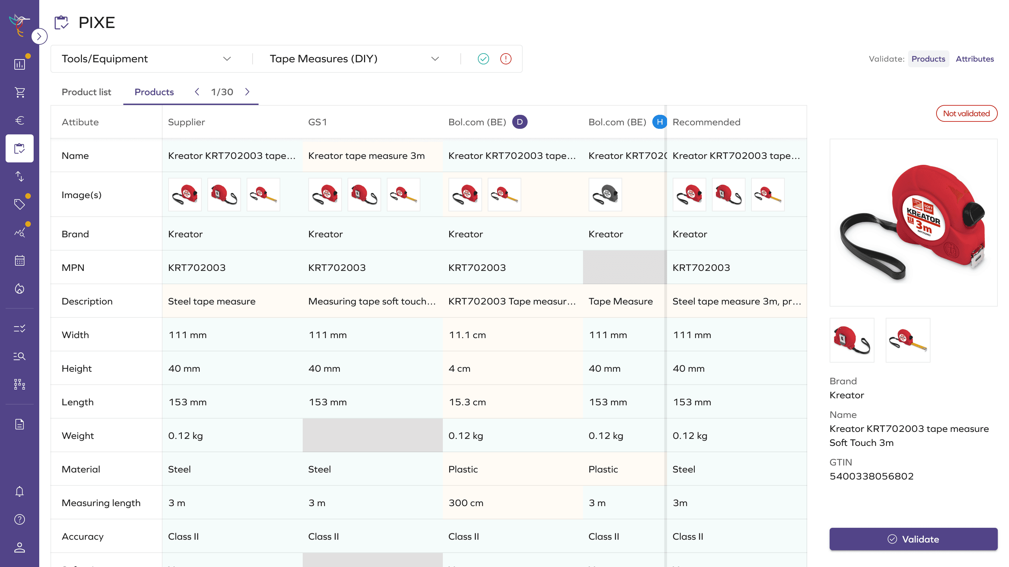The width and height of the screenshot is (1009, 567).
Task: Click the price tag sidebar icon
Action: pyautogui.click(x=20, y=204)
